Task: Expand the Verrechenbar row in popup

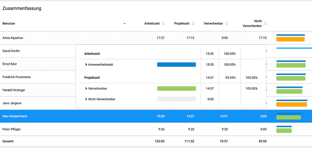Action: click(86, 89)
